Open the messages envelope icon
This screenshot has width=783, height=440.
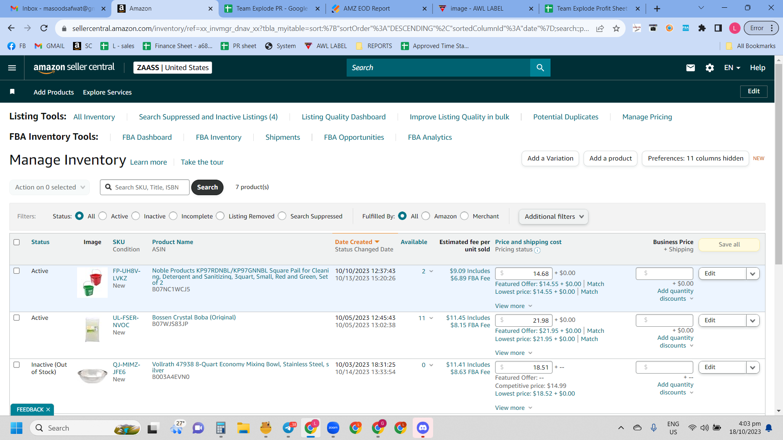[690, 68]
